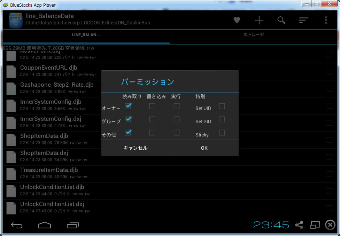
Task: Click the storage usage status line
Action: [49, 48]
